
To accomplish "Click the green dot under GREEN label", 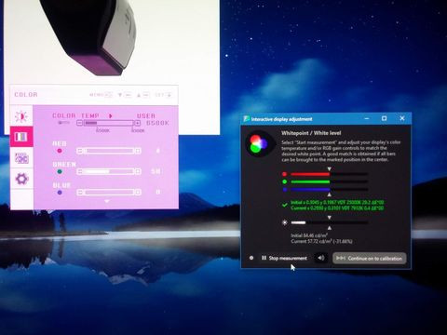I will (x=60, y=171).
